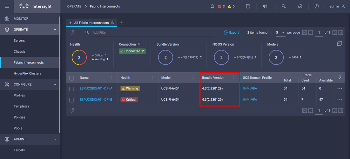The height and width of the screenshot is (159, 350).
Task: Go to last page in top pager
Action: (x=341, y=33)
